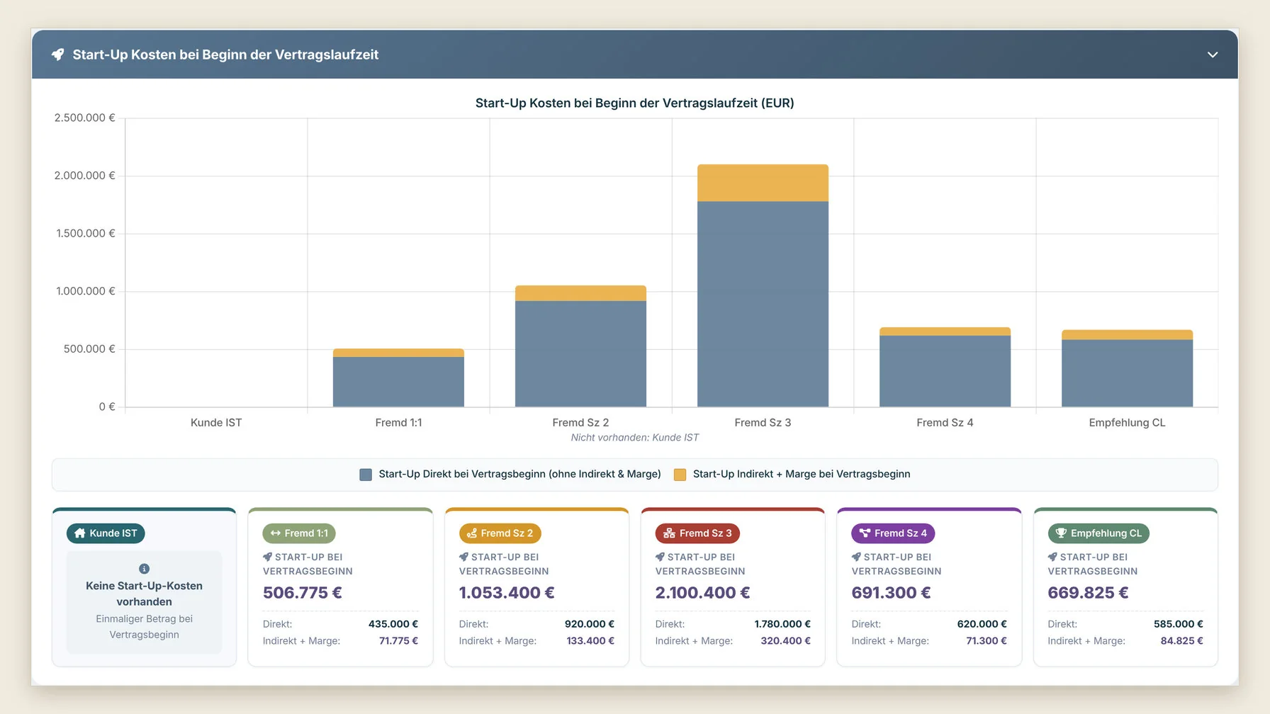Screen dimensions: 1270x714
Task: Click the Fremd Sz 3 blue bar segment
Action: 763,305
